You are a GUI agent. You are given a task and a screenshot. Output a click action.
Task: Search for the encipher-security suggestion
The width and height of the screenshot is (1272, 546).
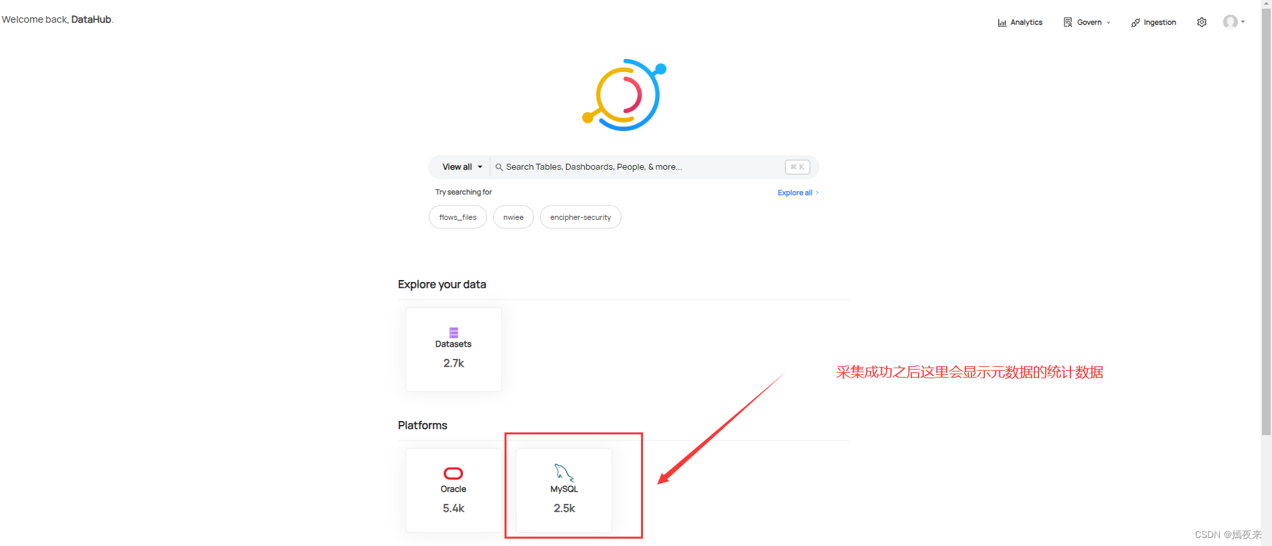580,217
